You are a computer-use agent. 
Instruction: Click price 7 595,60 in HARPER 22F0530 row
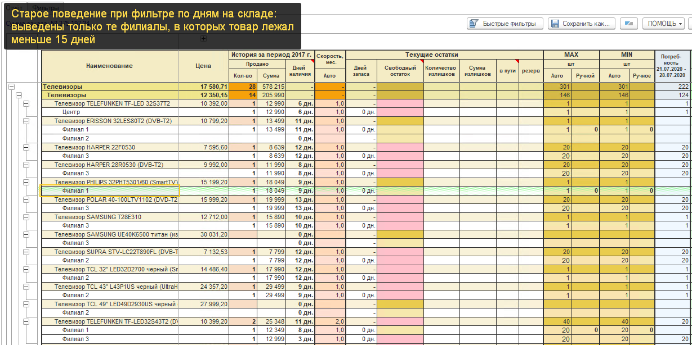tap(204, 147)
